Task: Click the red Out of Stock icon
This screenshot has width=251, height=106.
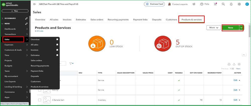Action: click(163, 43)
